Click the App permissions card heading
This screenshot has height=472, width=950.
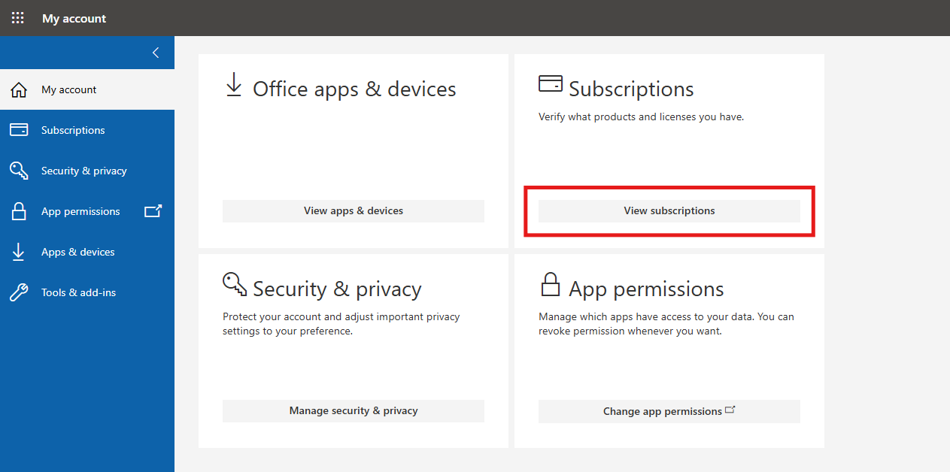(x=646, y=289)
